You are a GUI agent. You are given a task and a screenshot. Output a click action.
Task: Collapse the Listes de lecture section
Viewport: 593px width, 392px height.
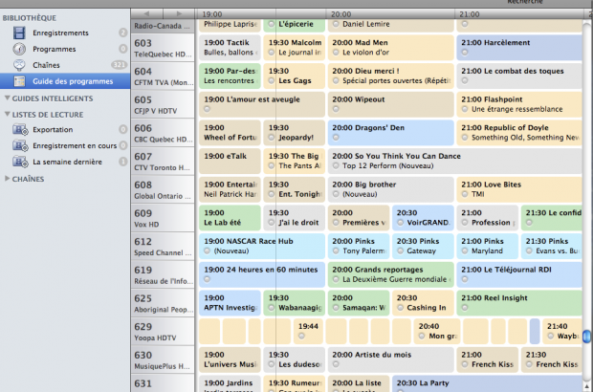coord(8,115)
